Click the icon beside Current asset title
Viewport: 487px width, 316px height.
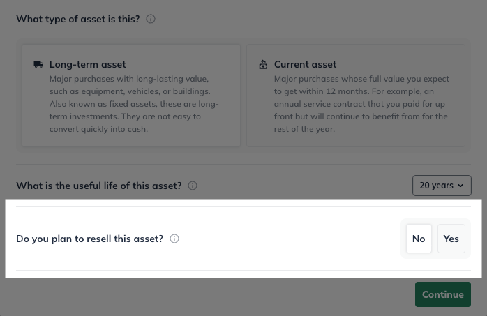pos(263,65)
